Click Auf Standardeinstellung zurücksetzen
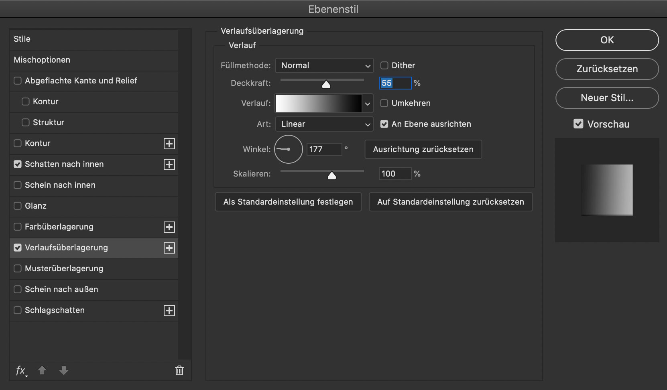This screenshot has width=667, height=390. point(451,202)
